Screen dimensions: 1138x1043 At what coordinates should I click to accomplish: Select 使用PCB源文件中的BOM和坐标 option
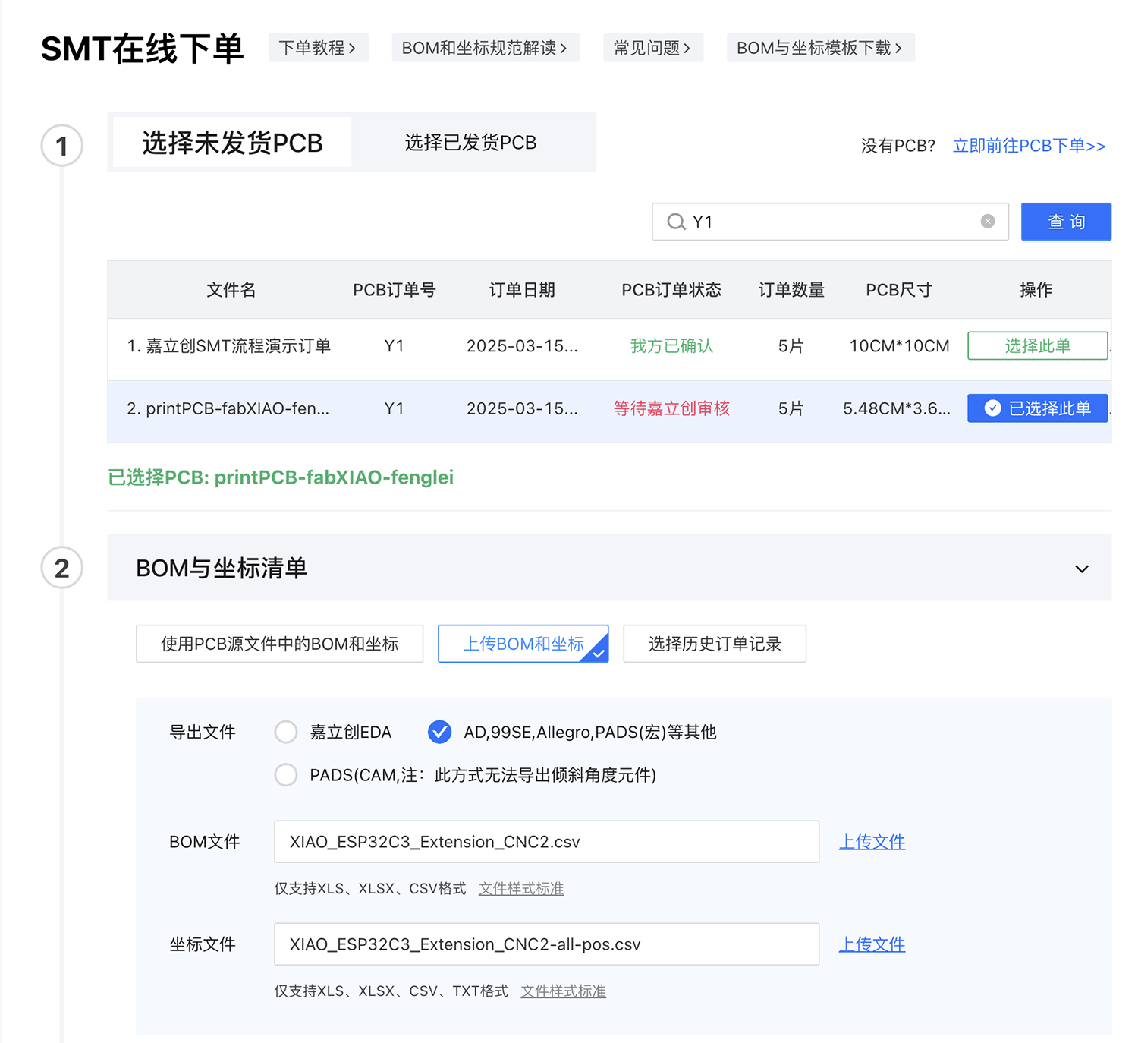[x=279, y=644]
